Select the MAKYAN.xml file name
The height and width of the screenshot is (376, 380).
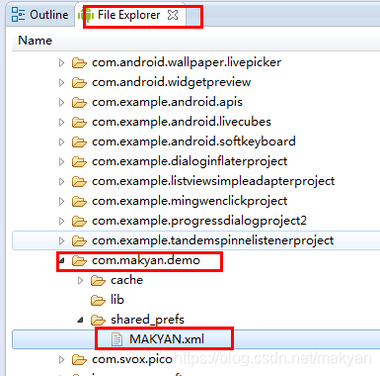coord(167,339)
